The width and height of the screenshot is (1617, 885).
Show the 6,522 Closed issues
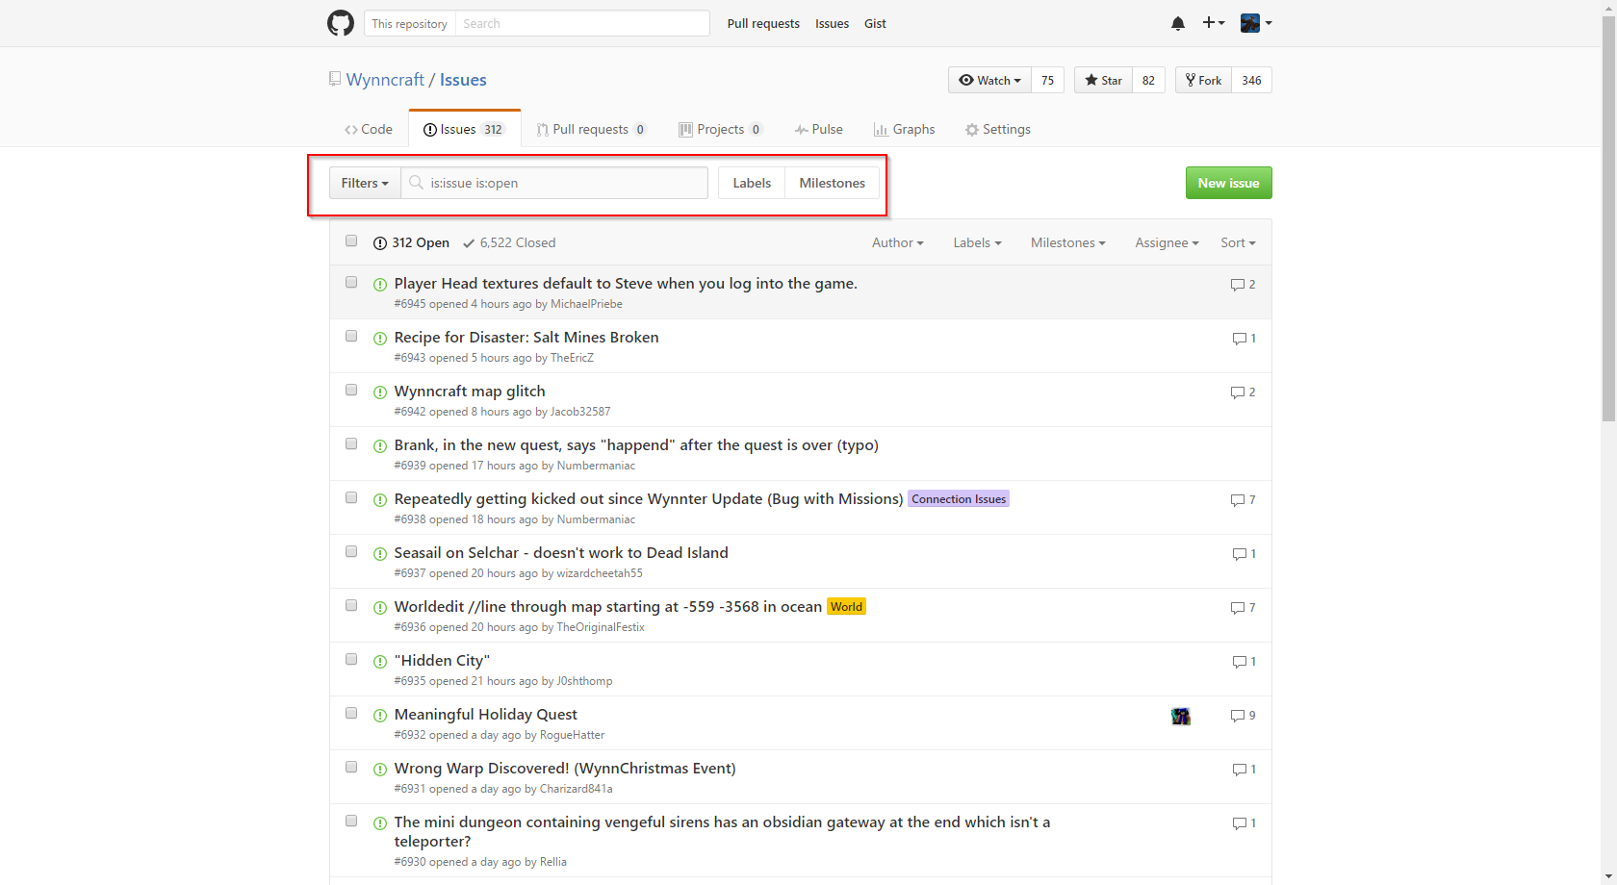coord(509,242)
